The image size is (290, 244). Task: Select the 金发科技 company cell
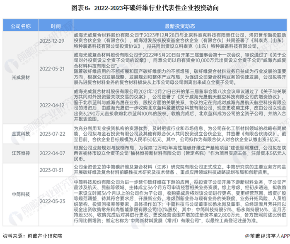(21, 134)
